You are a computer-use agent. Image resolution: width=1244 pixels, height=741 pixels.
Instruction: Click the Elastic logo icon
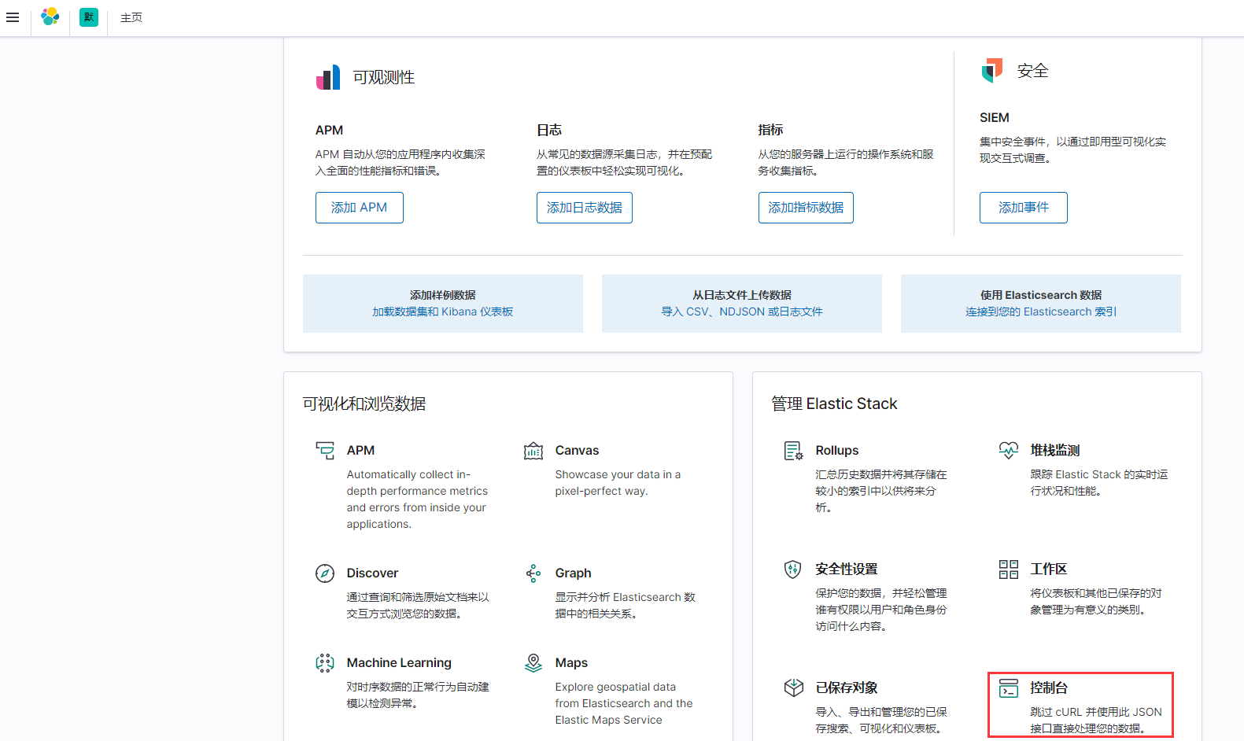[x=50, y=17]
